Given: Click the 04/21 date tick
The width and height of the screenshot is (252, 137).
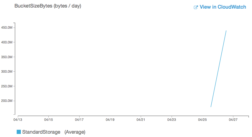Looking at the screenshot, I should tap(141, 120).
